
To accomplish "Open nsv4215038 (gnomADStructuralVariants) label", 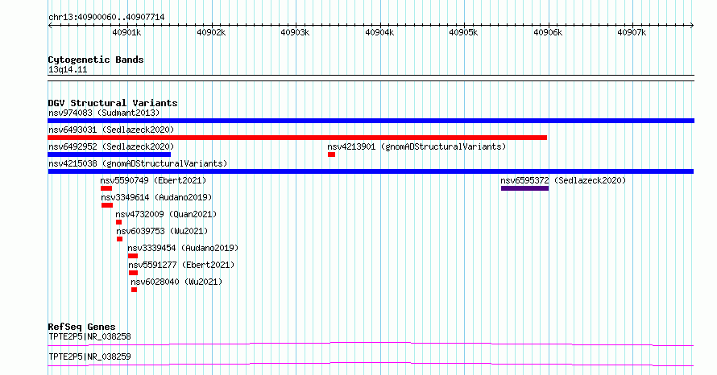I will point(138,163).
